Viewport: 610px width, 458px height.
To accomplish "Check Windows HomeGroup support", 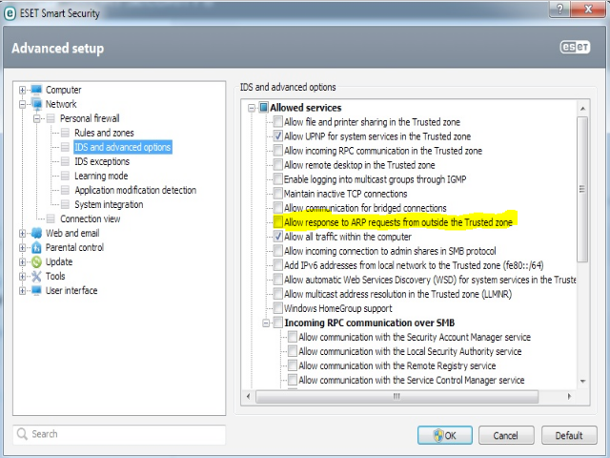I will 277,308.
